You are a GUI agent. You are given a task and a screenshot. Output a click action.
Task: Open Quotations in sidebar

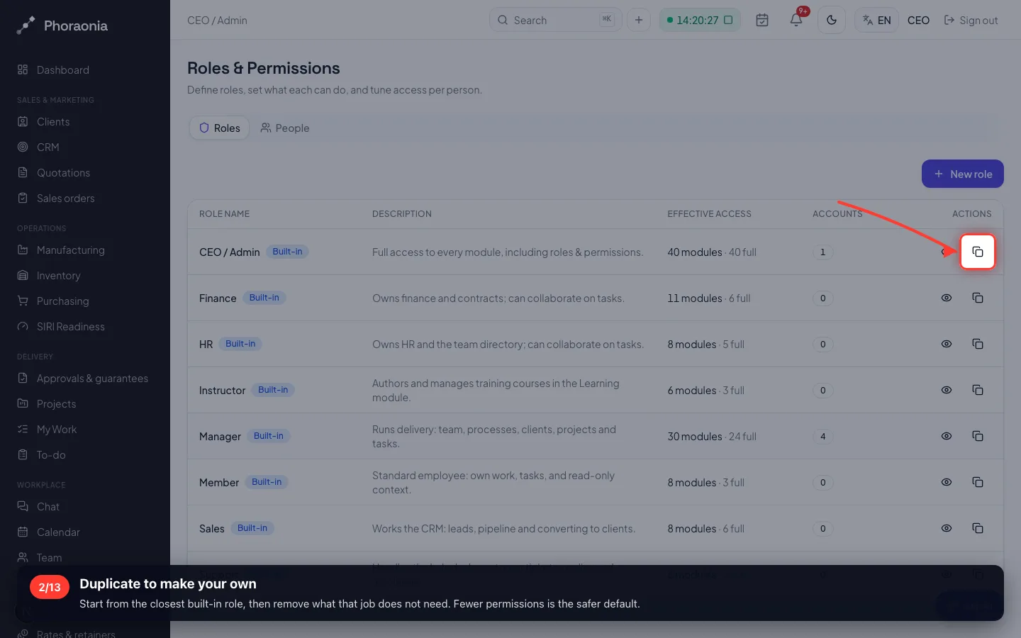tap(85, 172)
